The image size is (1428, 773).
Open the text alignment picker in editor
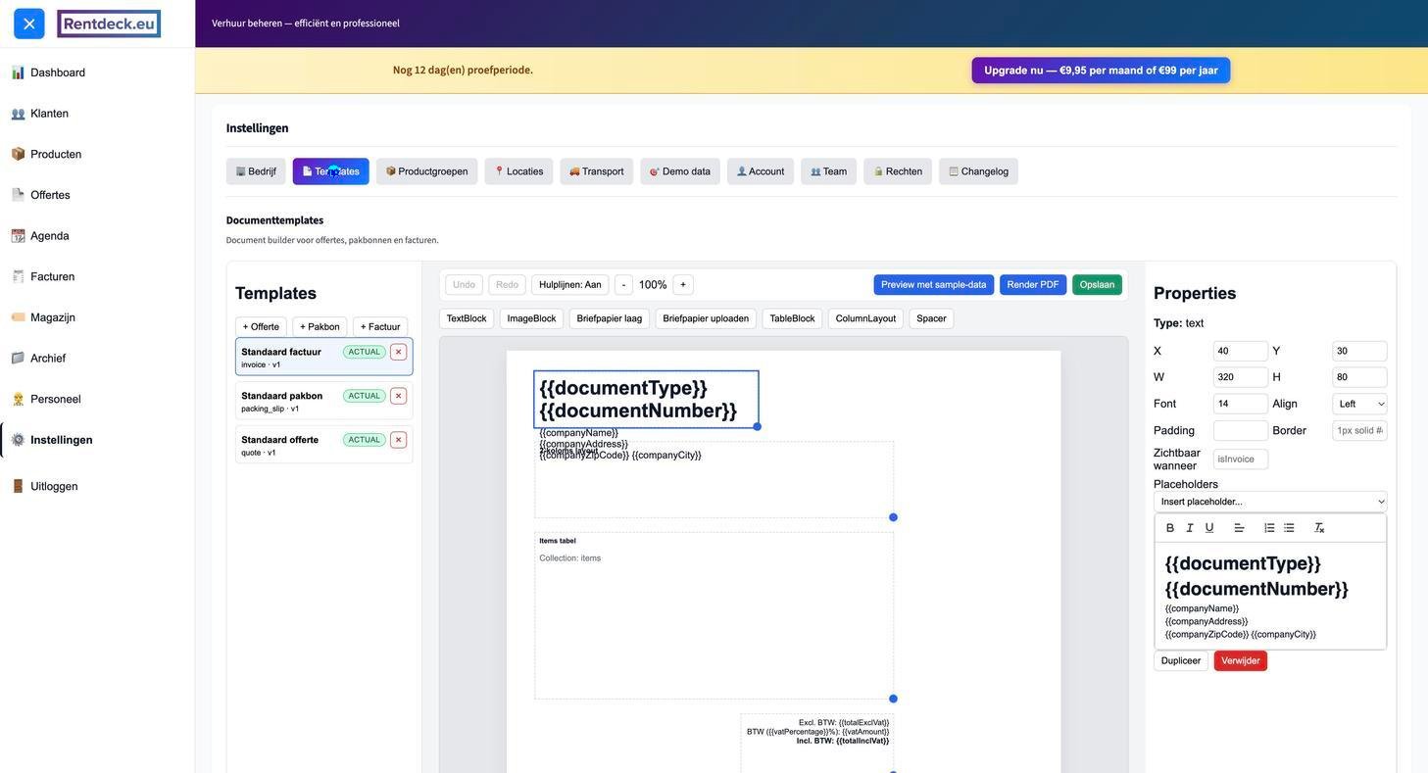click(1239, 528)
